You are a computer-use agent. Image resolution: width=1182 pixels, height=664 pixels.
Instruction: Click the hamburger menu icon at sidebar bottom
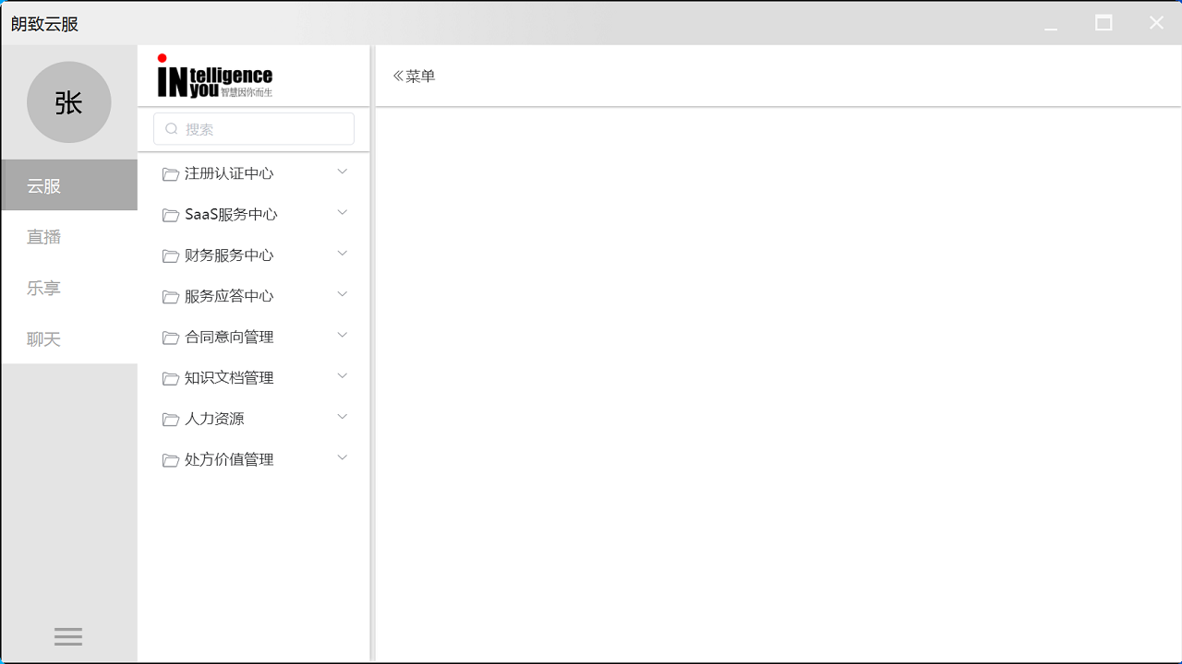pos(68,636)
